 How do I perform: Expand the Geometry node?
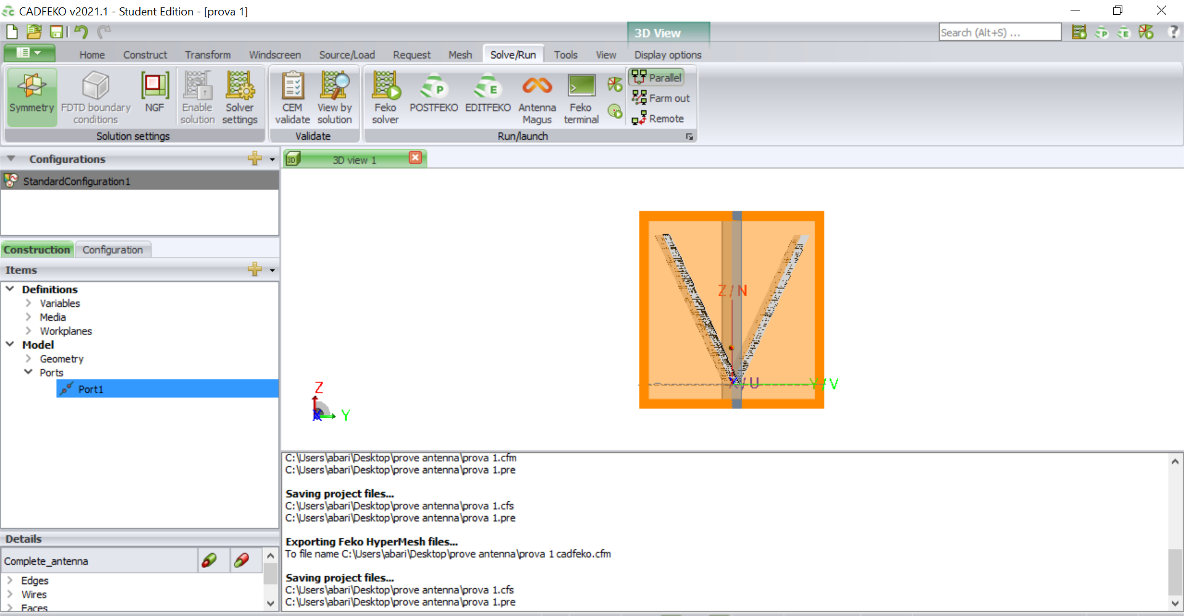[28, 359]
